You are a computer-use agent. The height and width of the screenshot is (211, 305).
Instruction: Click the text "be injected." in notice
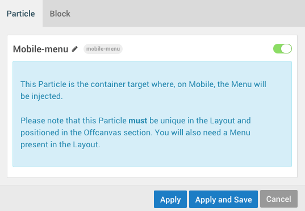coord(41,96)
